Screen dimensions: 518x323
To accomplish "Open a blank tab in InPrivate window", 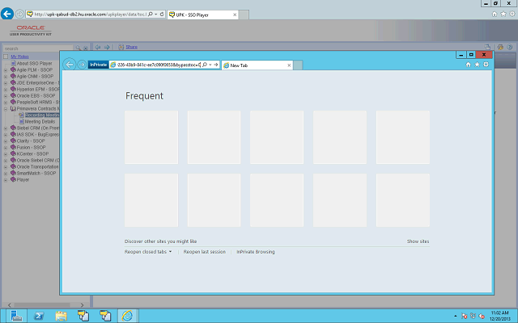I will (298, 65).
